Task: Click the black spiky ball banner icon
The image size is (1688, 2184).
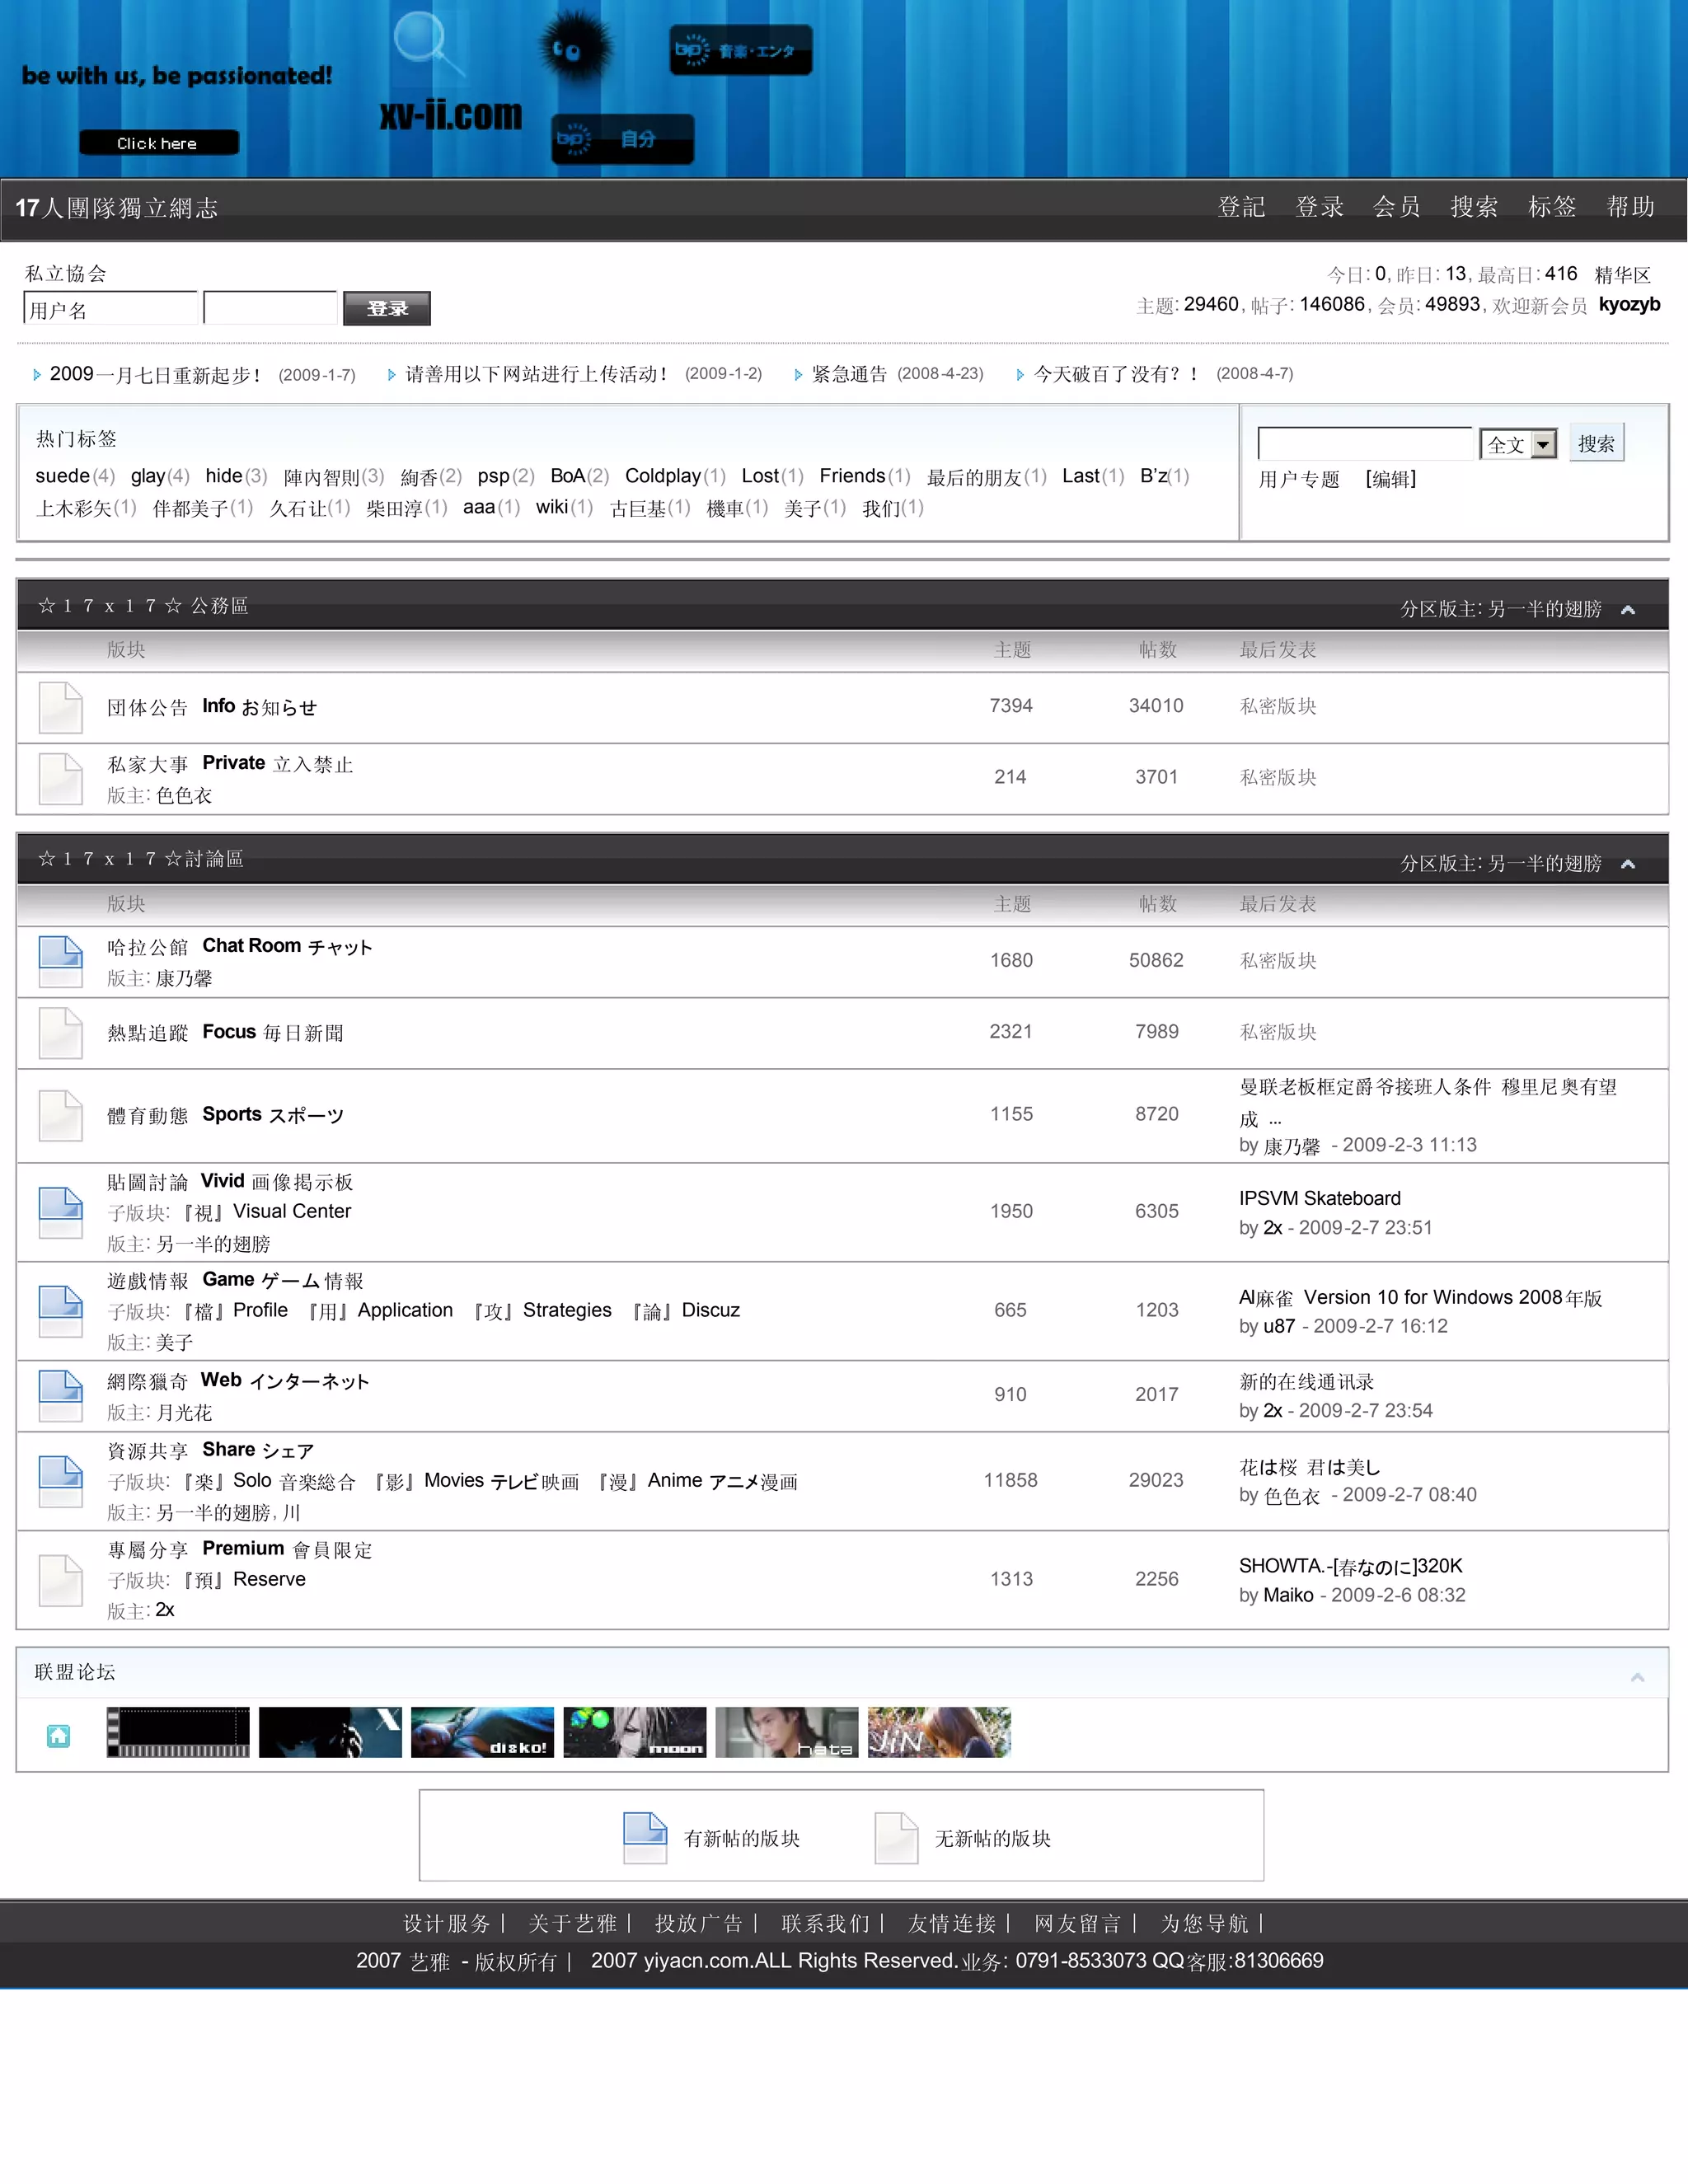Action: (575, 47)
